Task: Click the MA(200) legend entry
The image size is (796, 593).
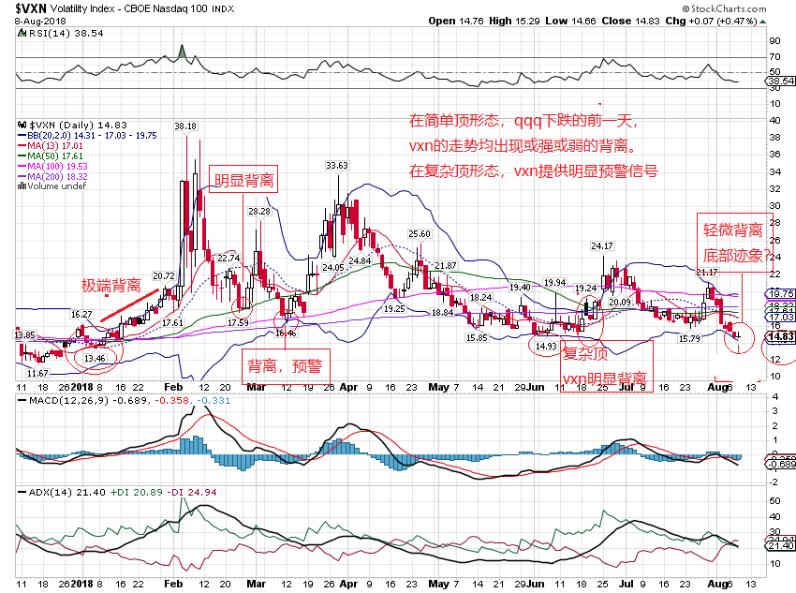Action: coord(59,176)
